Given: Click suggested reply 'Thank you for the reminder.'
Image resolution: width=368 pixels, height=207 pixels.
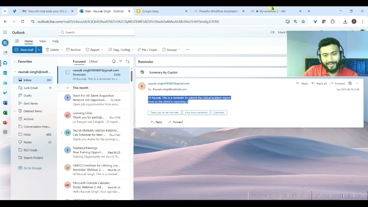Looking at the screenshot, I should pos(165,112).
